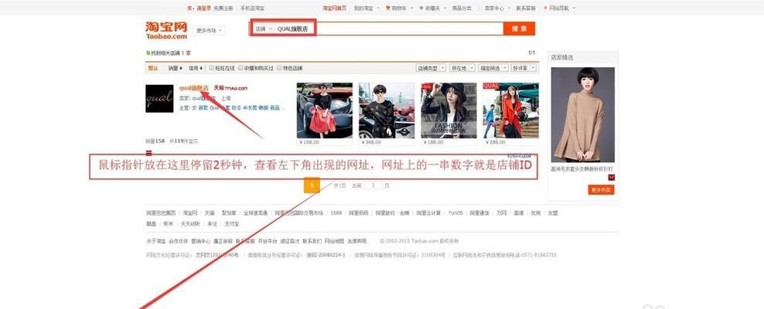Screen dimensions: 764x309
Task: Expand the 卖家中心 menu
Action: tap(496, 8)
